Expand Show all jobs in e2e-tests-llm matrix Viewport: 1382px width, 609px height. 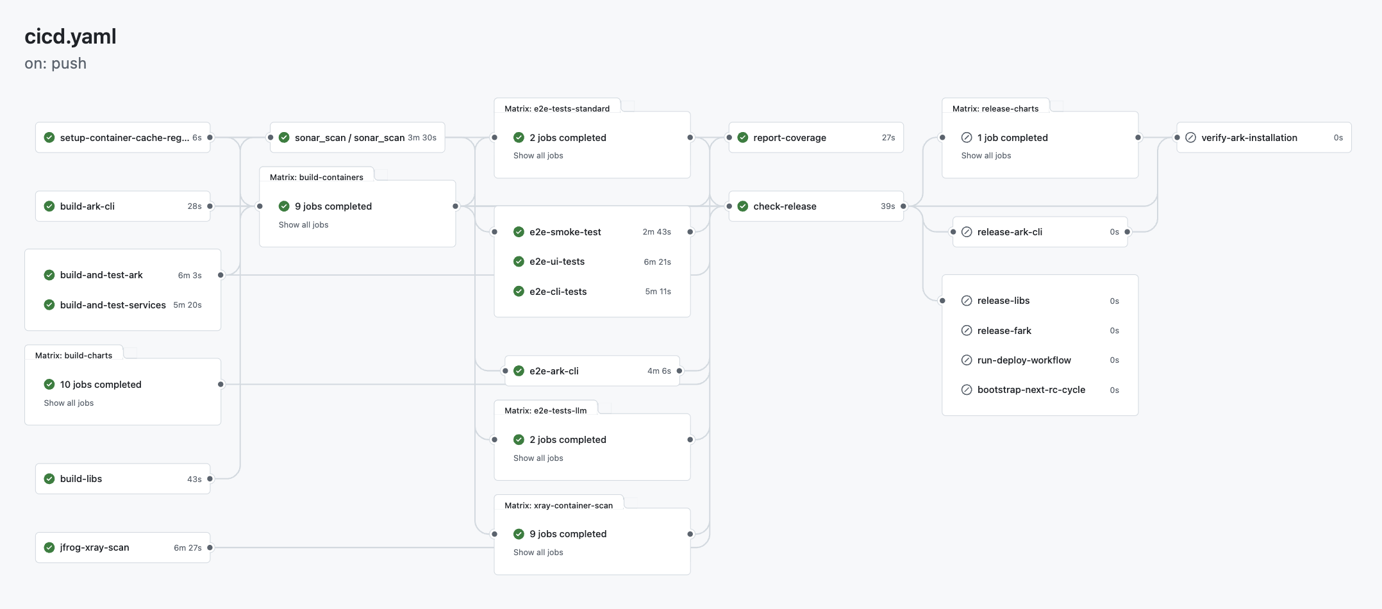pyautogui.click(x=538, y=458)
